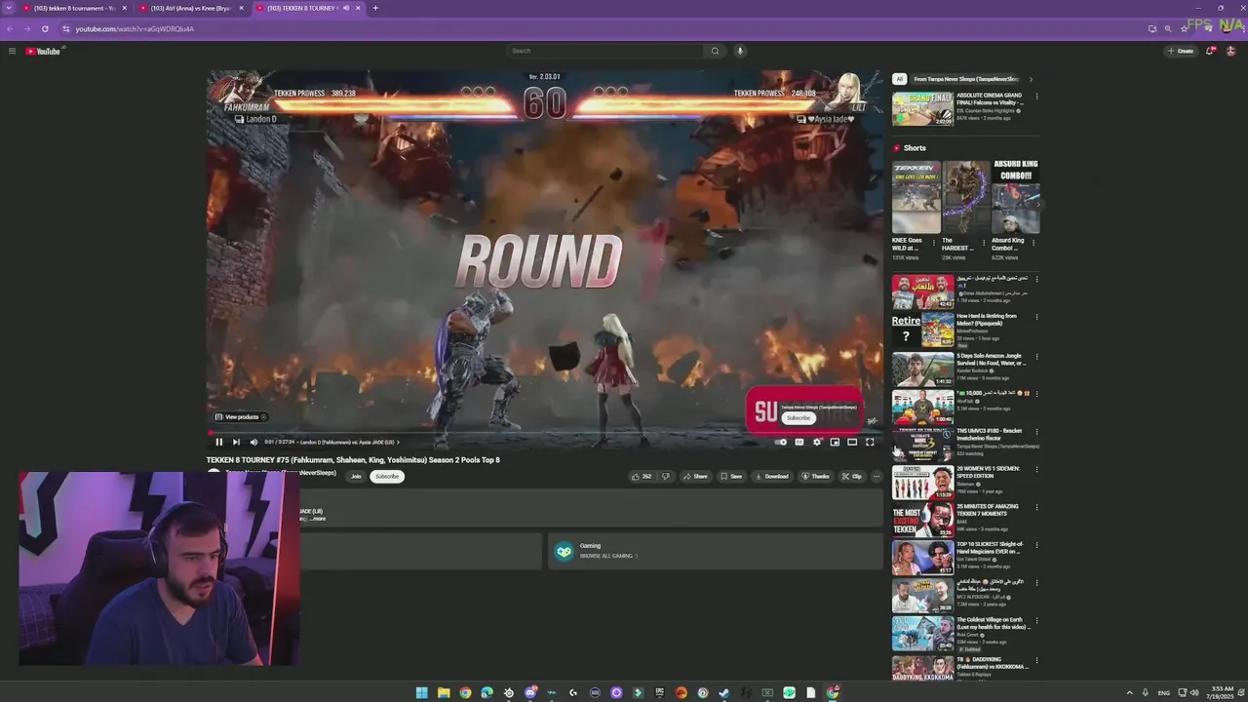Image resolution: width=1248 pixels, height=702 pixels.
Task: Open the player settings gear
Action: (x=817, y=442)
